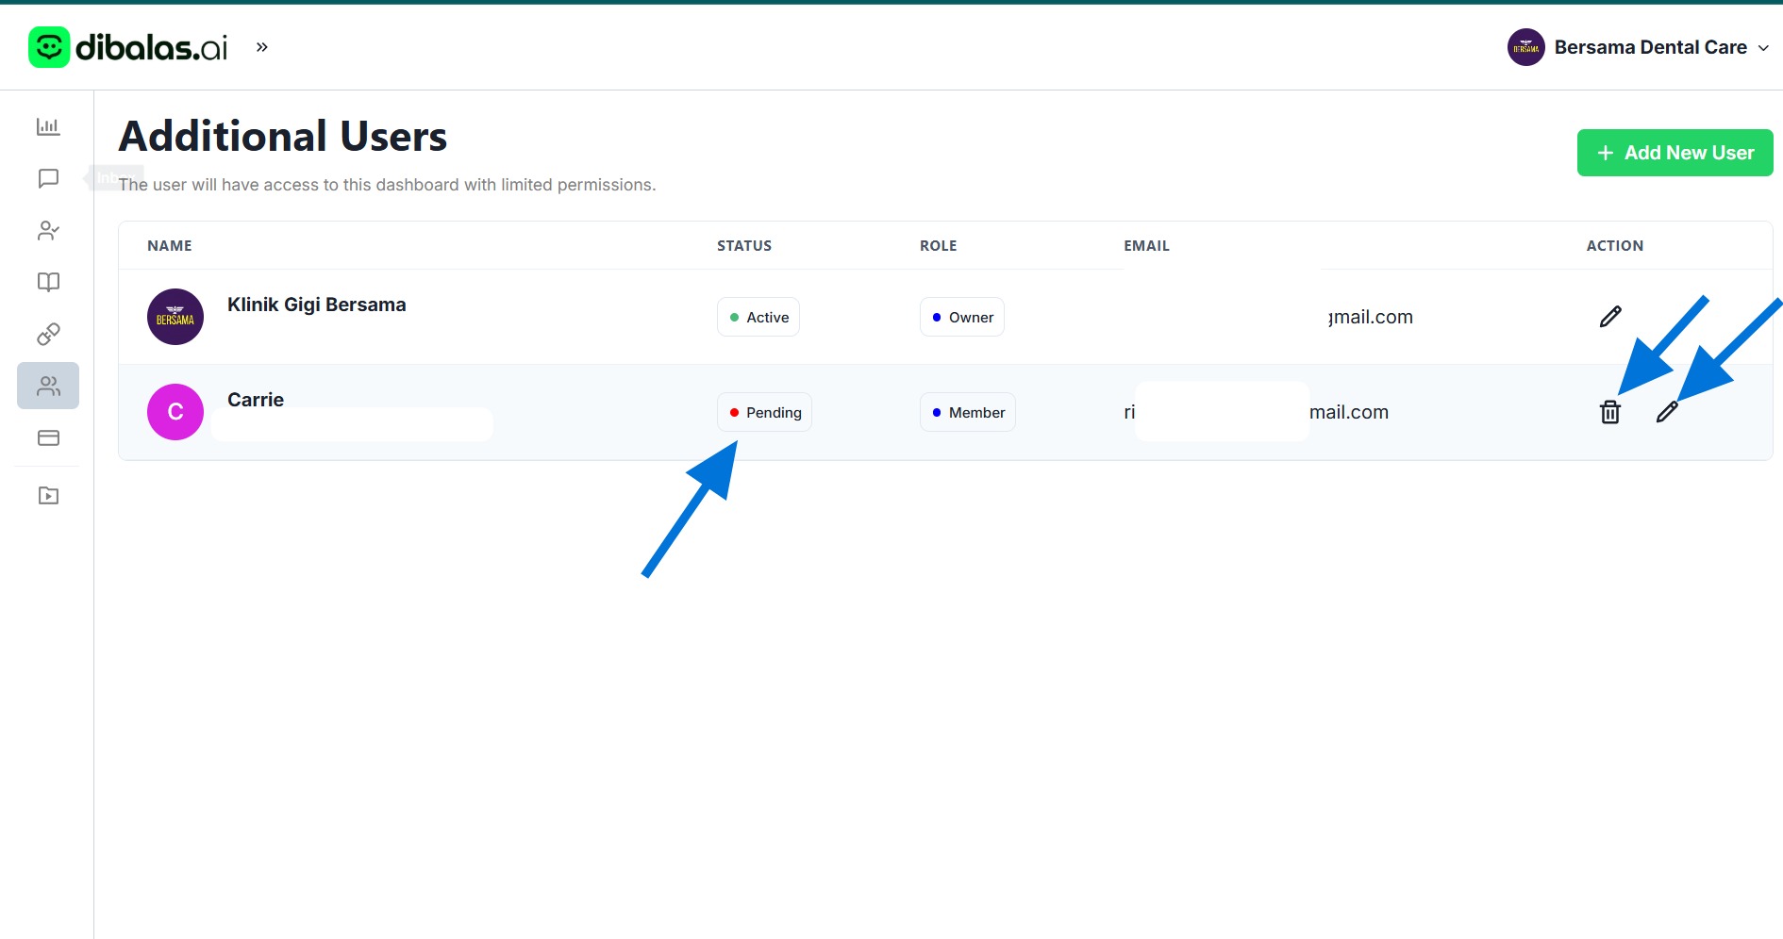Click the Owner role badge

click(961, 317)
